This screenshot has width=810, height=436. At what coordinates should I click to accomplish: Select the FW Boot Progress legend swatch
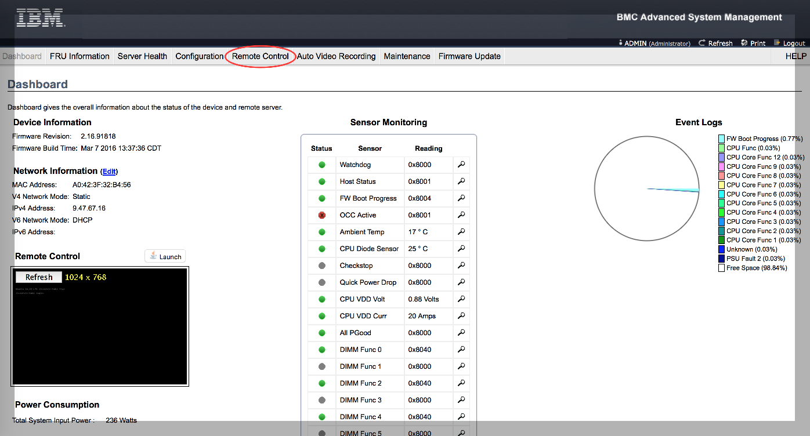coord(722,139)
